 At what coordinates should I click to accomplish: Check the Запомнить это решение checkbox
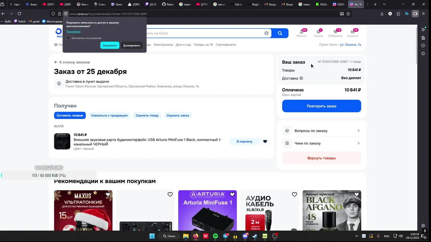pyautogui.click(x=68, y=38)
